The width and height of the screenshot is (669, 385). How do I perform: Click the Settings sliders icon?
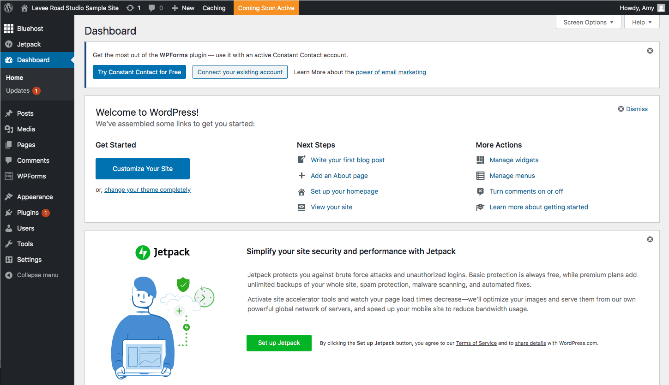tap(9, 260)
